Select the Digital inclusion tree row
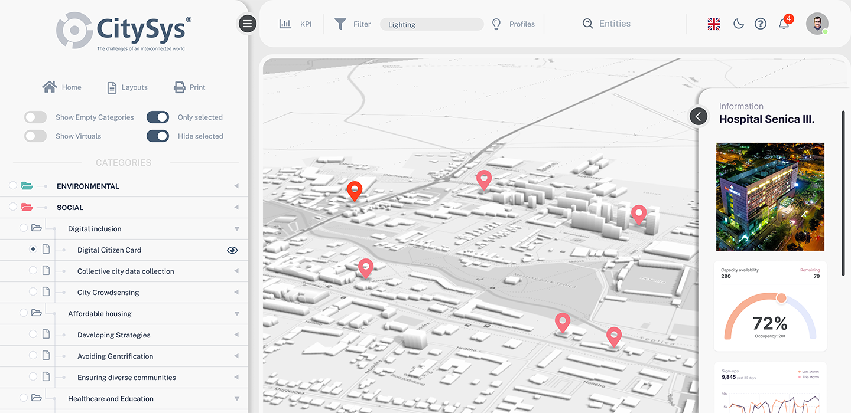851x413 pixels. click(124, 229)
